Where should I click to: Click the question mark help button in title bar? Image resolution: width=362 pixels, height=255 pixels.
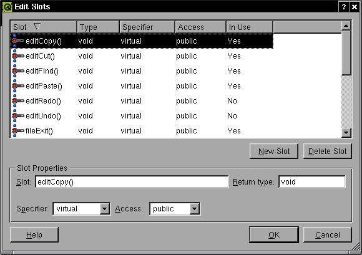[x=344, y=7]
